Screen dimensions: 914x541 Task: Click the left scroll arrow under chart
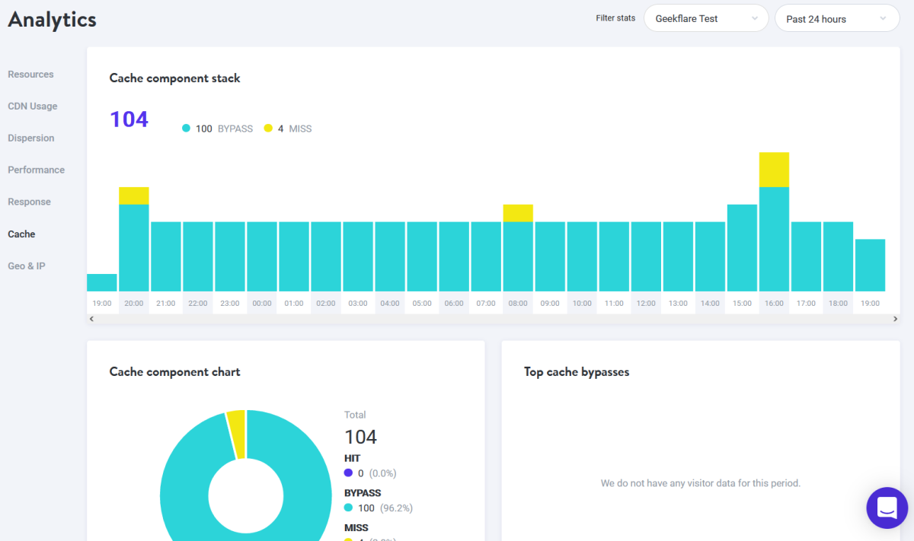pos(91,319)
